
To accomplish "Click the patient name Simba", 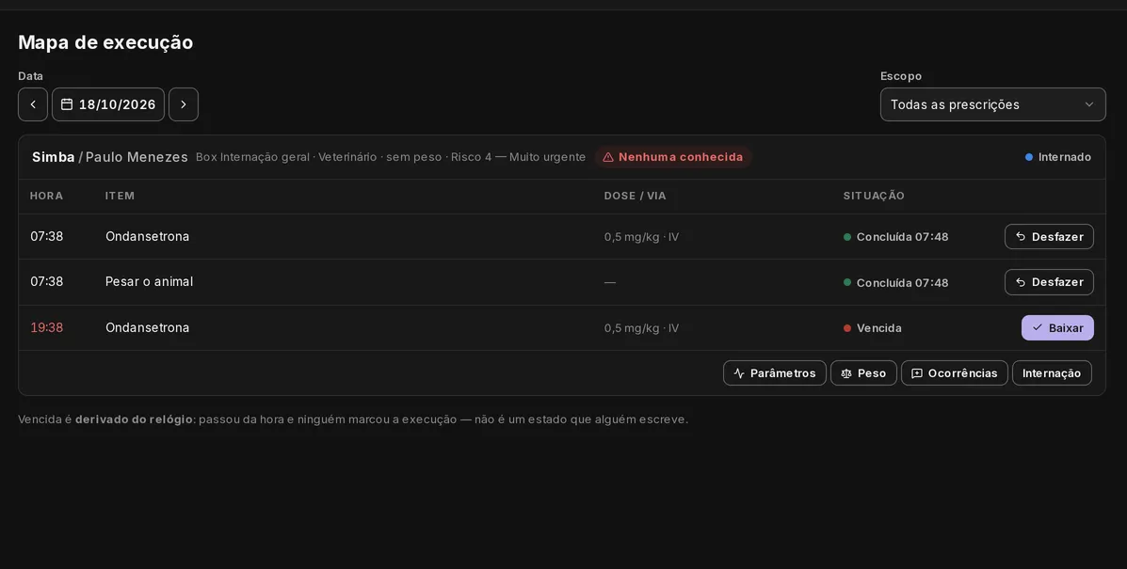I will click(x=53, y=157).
